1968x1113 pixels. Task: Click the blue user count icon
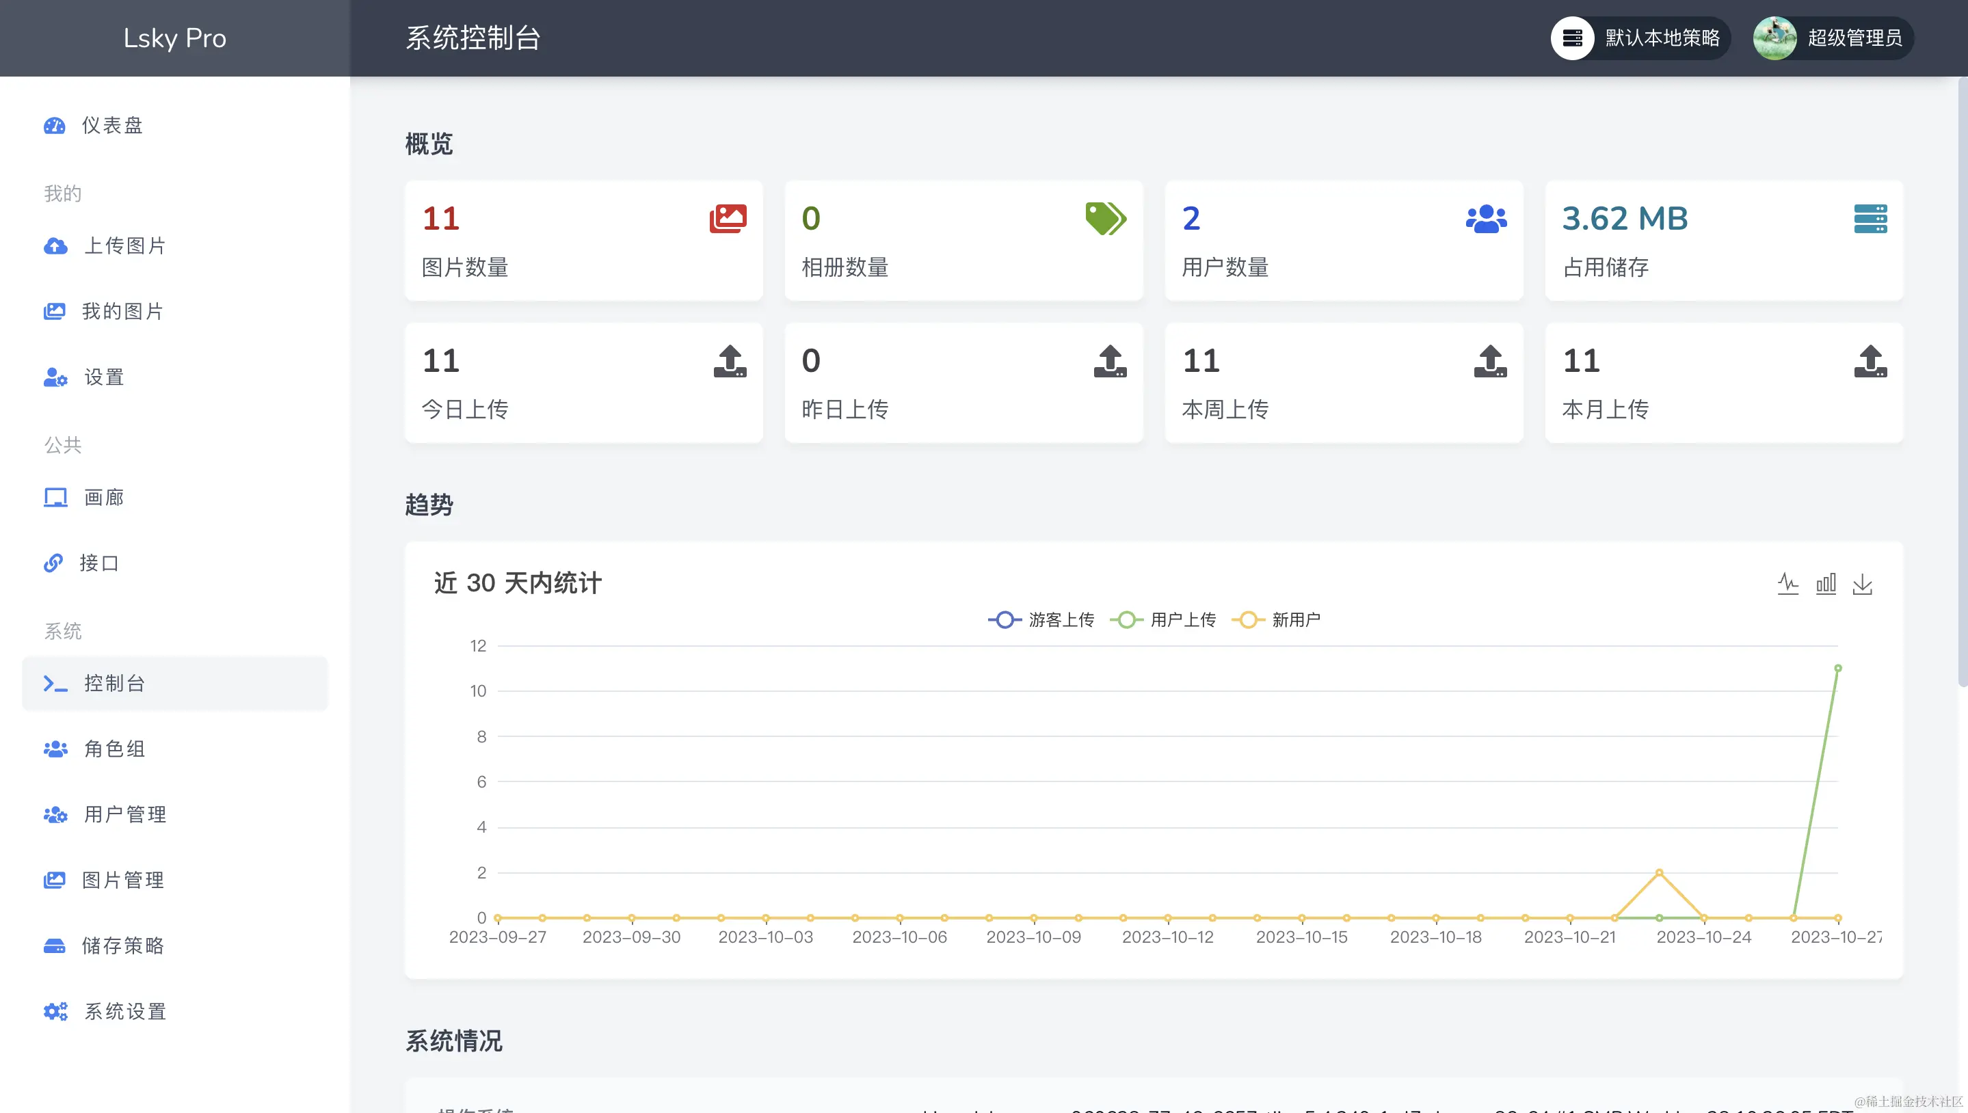1487,219
